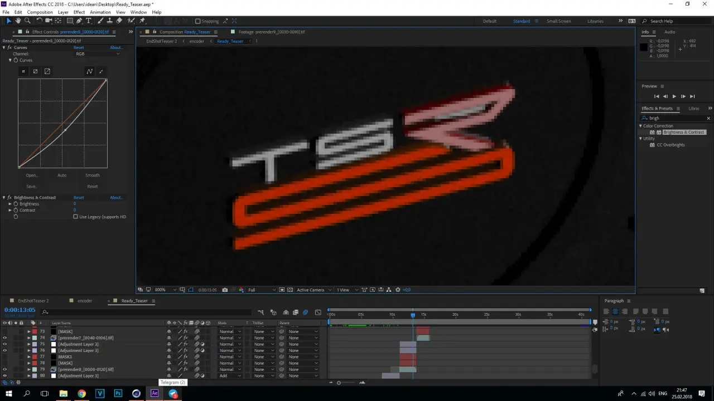Click Auto button under the curves graph
Viewport: 714px width, 401px height.
62,175
